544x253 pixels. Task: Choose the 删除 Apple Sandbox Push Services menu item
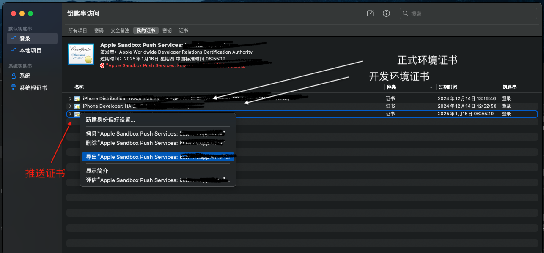157,143
